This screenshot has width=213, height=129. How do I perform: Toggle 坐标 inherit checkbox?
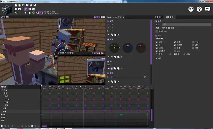[x=157, y=42]
